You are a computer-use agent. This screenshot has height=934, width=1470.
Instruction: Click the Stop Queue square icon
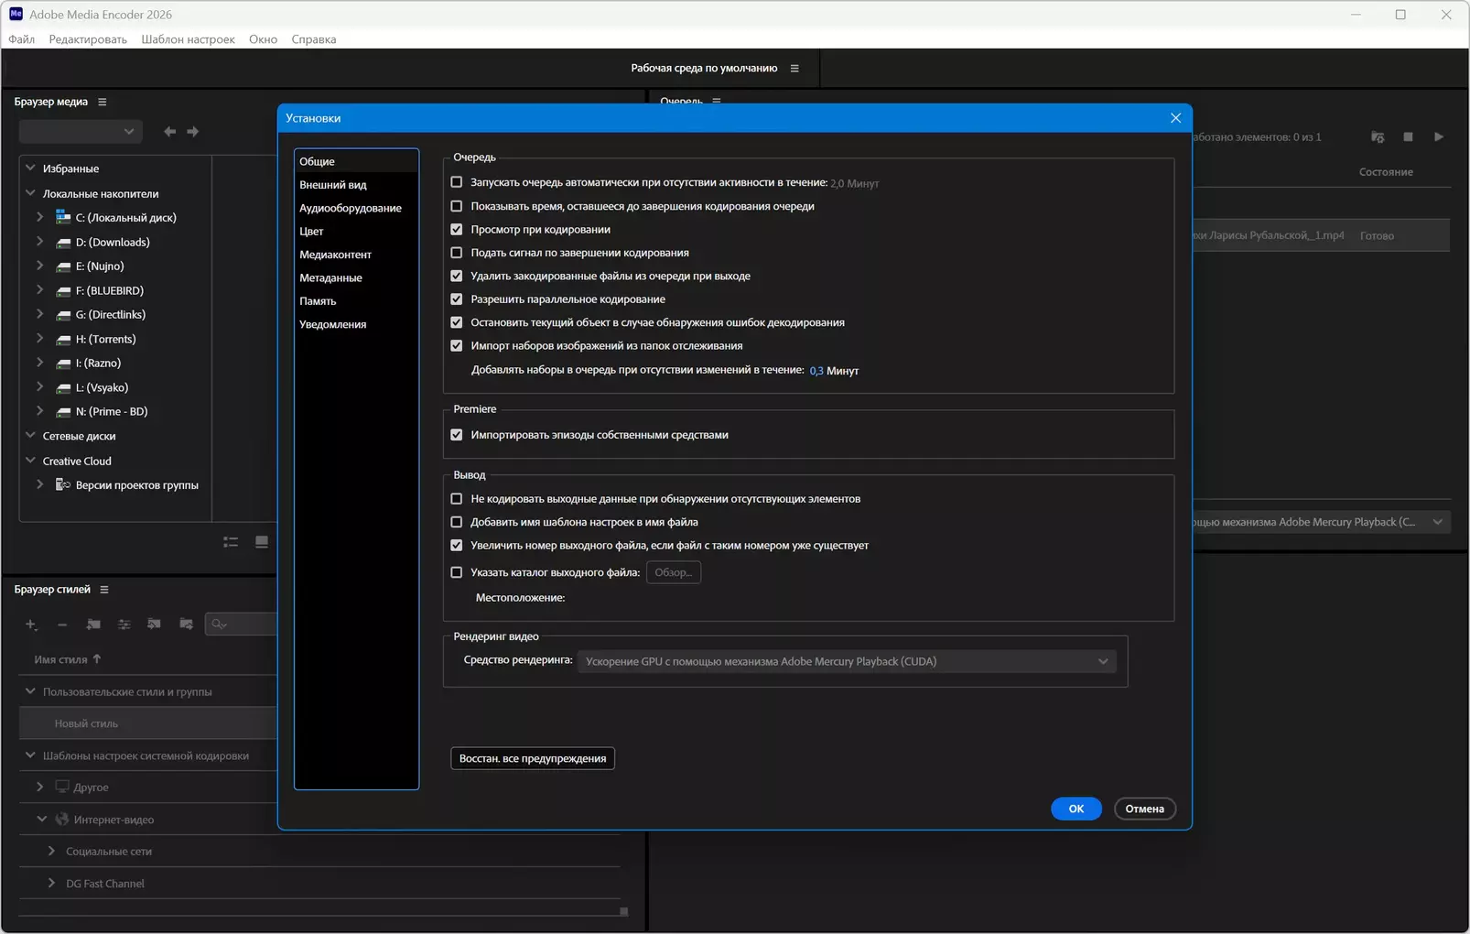pos(1408,137)
